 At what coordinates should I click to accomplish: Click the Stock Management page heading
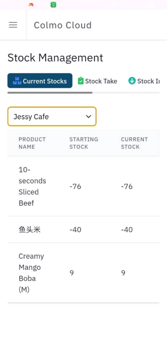(x=55, y=58)
